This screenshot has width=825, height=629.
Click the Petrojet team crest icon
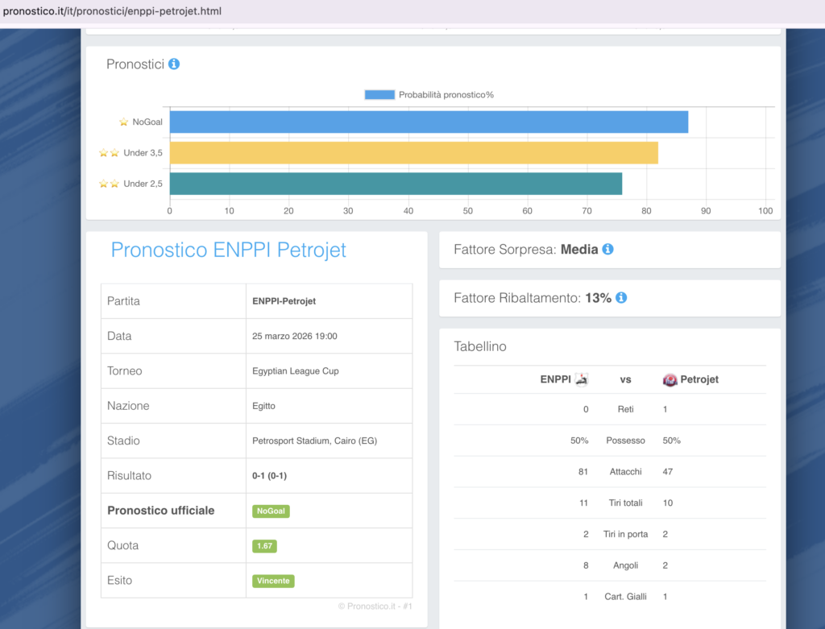[x=670, y=379]
